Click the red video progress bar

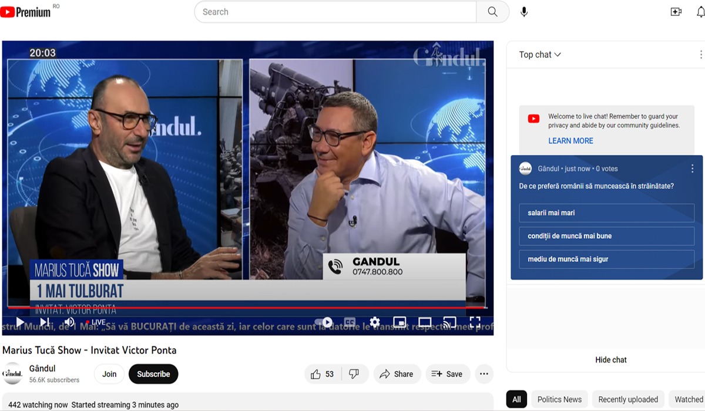pos(247,307)
